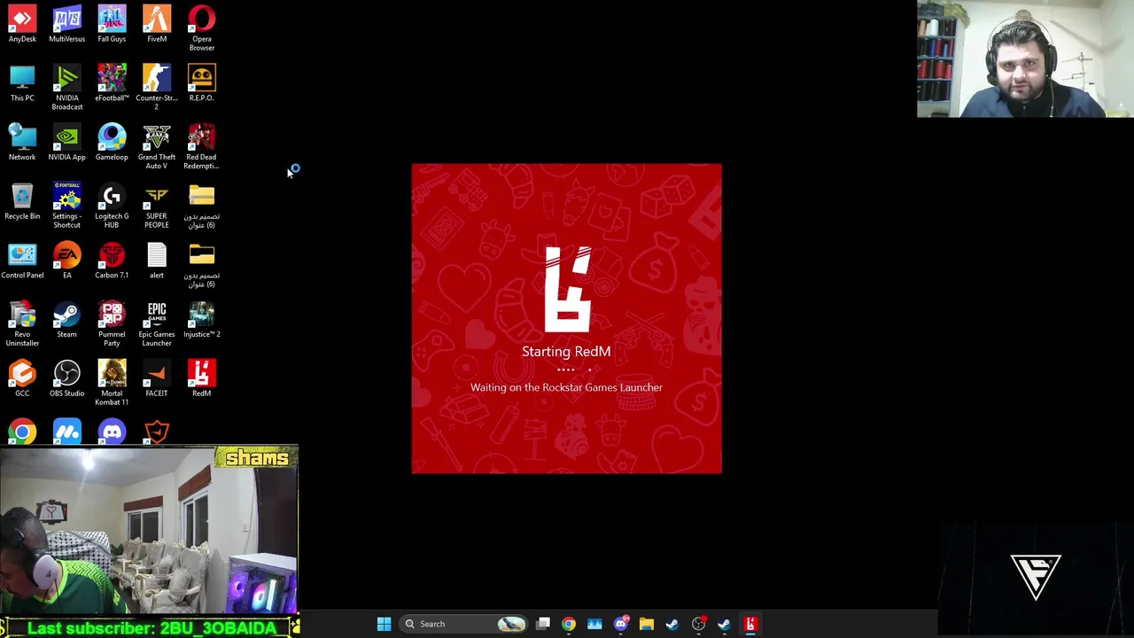Screen dimensions: 1134x638
Task: Click the RedM logo on the splash
Action: click(567, 289)
